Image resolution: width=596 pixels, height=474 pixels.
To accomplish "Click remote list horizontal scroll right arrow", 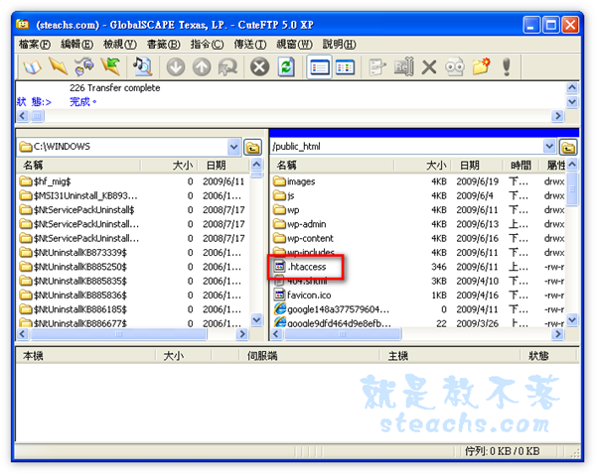I will click(557, 334).
